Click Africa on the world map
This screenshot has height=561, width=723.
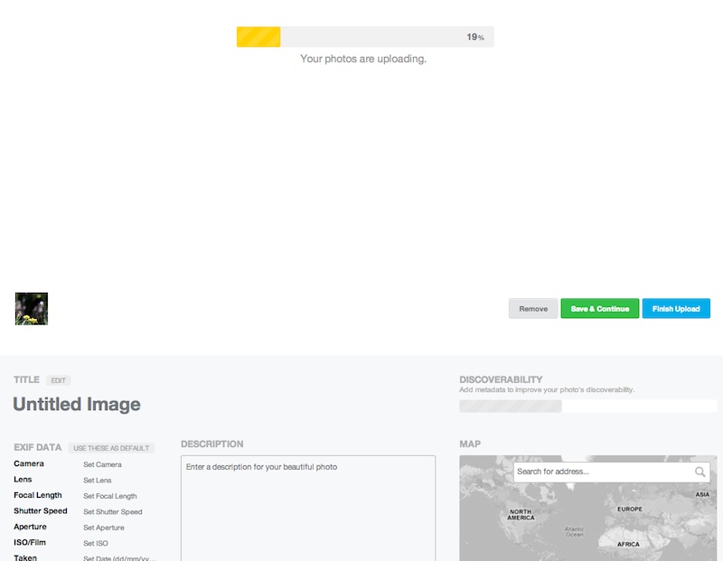click(x=627, y=544)
